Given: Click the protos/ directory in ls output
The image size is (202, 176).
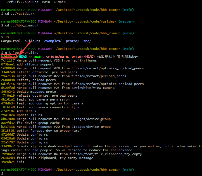Looking at the screenshot, I should 72,41.
